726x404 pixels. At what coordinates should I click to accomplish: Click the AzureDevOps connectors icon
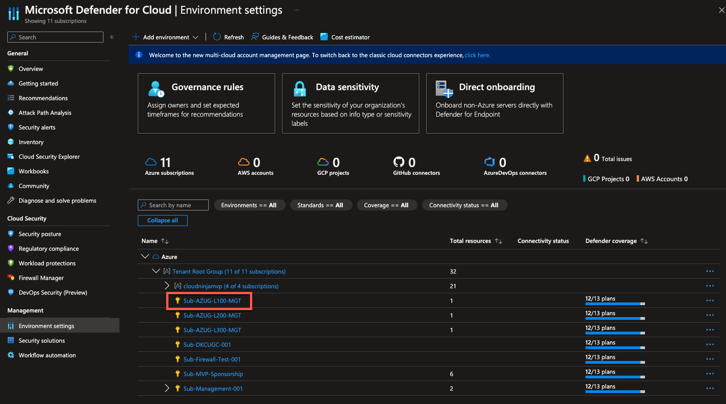[490, 162]
